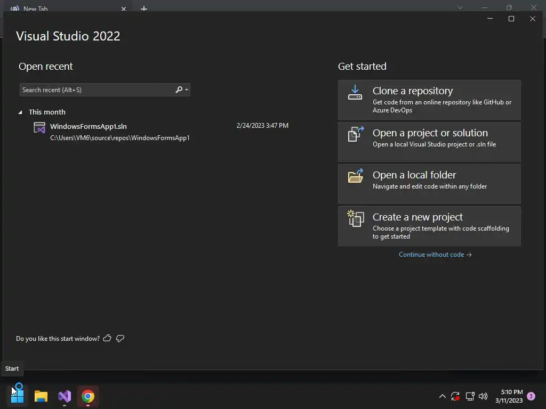
Task: Click the Continue without code link
Action: [x=435, y=255]
